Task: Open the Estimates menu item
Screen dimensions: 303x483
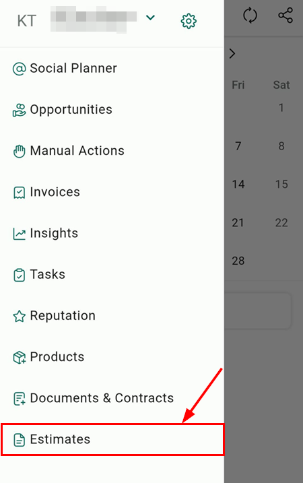Action: click(x=112, y=439)
